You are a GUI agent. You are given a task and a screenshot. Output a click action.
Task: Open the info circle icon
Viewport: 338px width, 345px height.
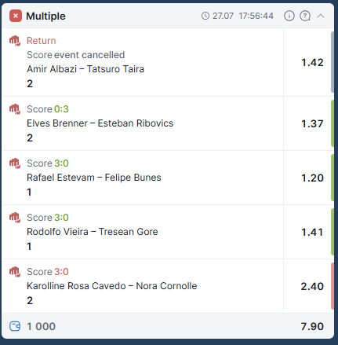pos(289,16)
